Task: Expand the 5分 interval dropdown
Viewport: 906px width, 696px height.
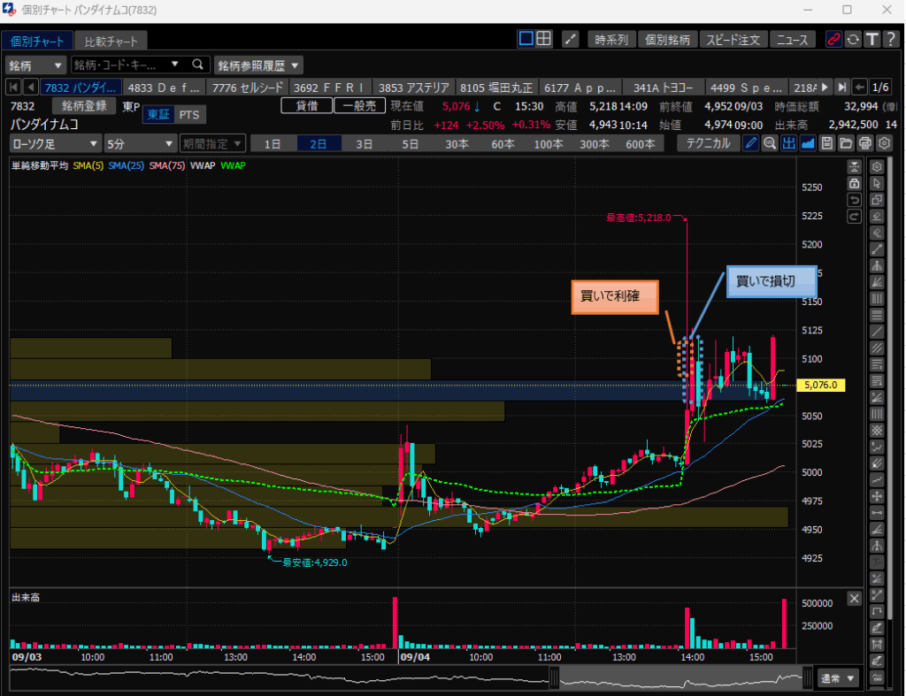Action: click(140, 143)
